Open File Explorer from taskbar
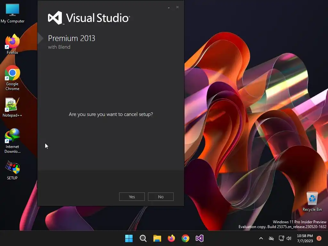The width and height of the screenshot is (328, 246). click(x=157, y=238)
